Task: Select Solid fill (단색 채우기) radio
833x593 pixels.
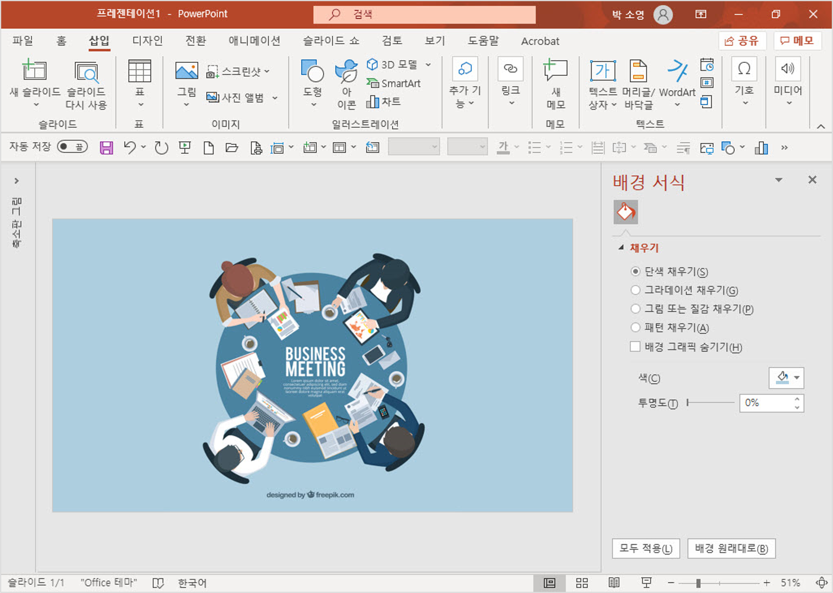Action: [635, 272]
